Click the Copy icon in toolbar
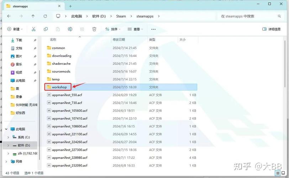Viewport: 289px width, 178px height. (46, 29)
